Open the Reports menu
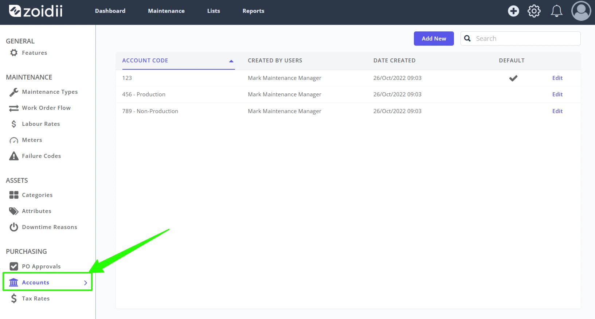Screen dimensions: 595x319 [253, 11]
